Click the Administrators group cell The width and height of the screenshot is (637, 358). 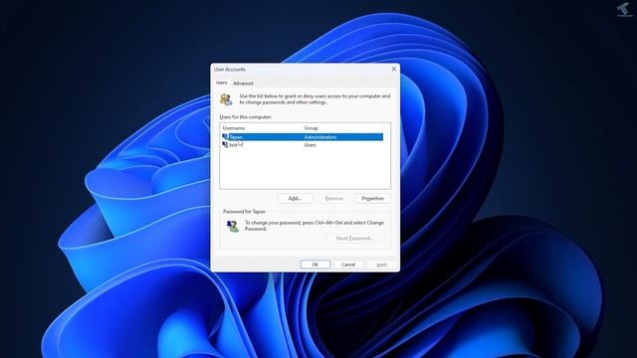(x=320, y=137)
